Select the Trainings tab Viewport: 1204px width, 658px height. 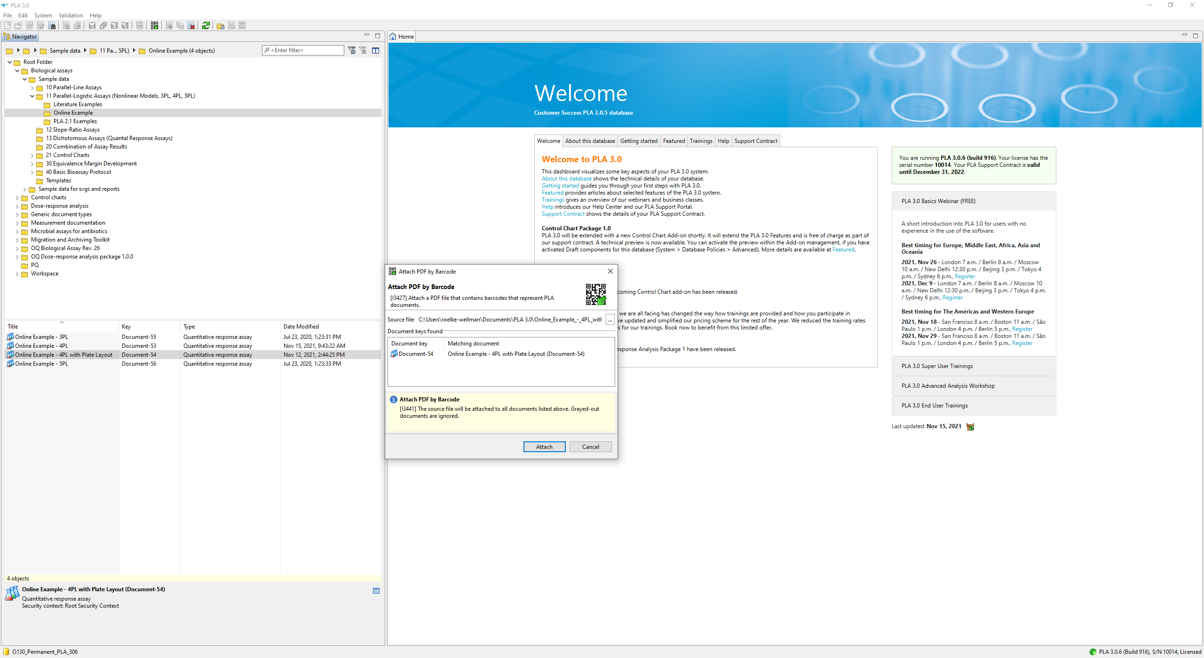701,141
